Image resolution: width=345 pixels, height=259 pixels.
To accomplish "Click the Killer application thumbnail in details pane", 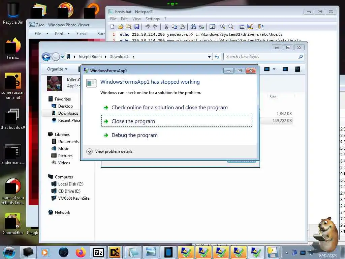I will pyautogui.click(x=55, y=84).
